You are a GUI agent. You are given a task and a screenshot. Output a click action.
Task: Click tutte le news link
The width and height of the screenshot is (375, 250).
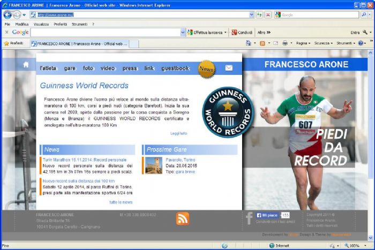pos(121,202)
